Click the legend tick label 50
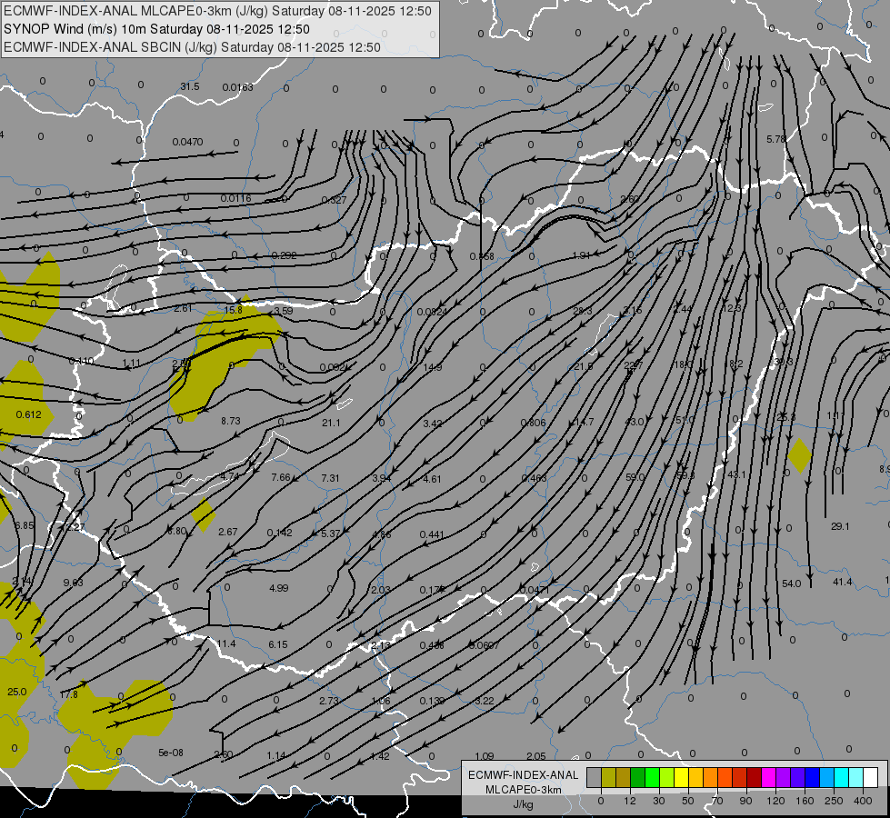The image size is (890, 818). point(688,801)
